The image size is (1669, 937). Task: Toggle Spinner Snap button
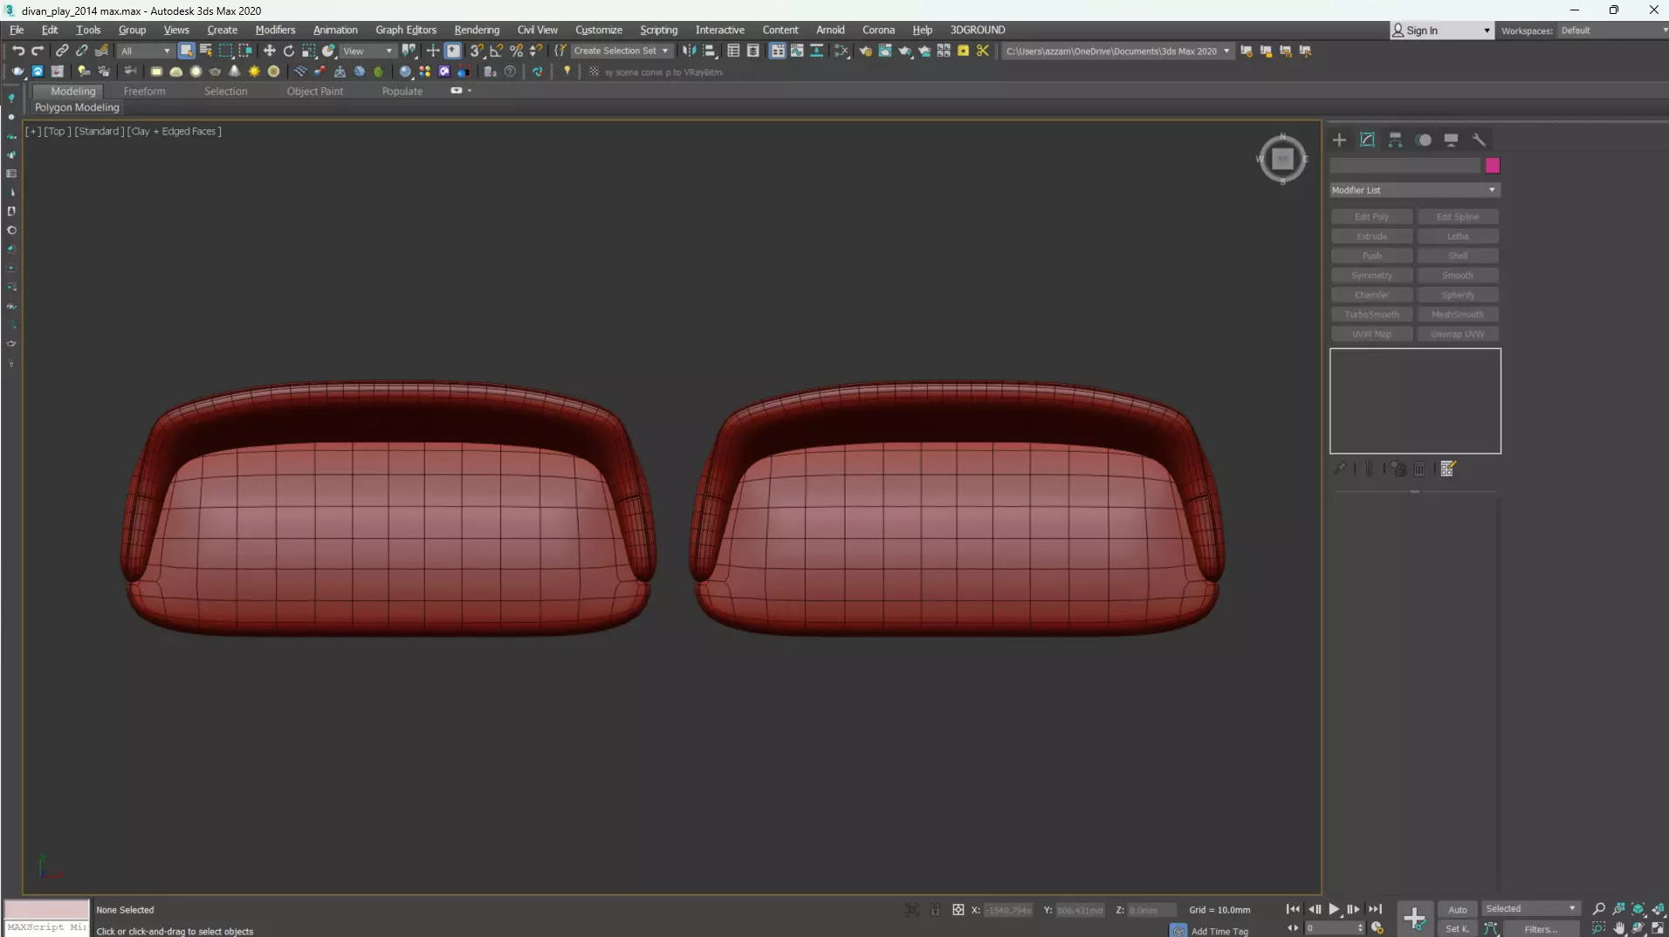coord(536,51)
